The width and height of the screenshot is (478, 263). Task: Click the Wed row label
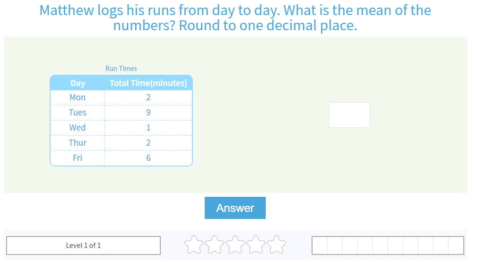(x=78, y=128)
